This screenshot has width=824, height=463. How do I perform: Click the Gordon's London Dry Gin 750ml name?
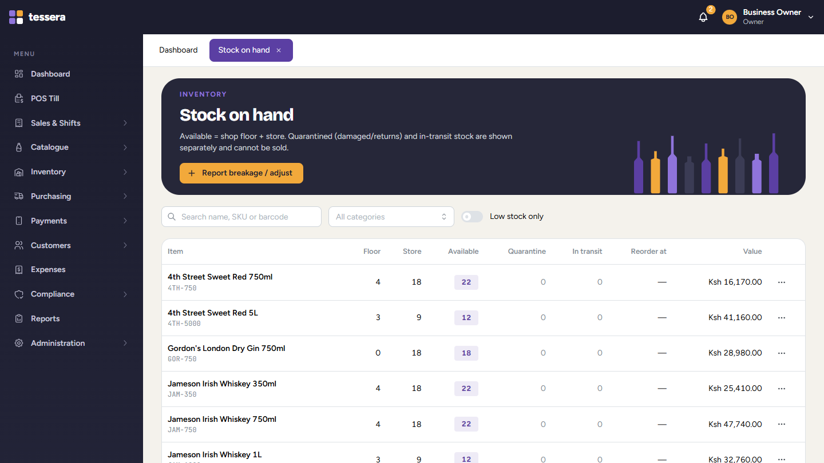click(x=227, y=348)
